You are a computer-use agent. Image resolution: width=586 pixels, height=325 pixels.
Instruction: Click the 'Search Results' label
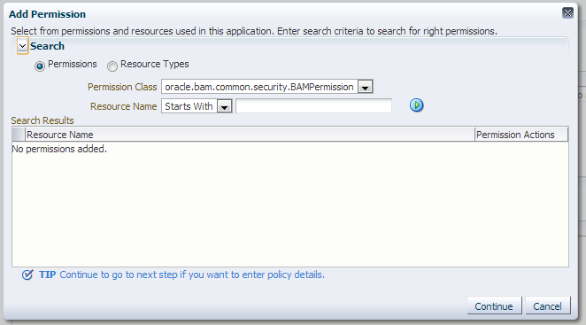tap(42, 120)
